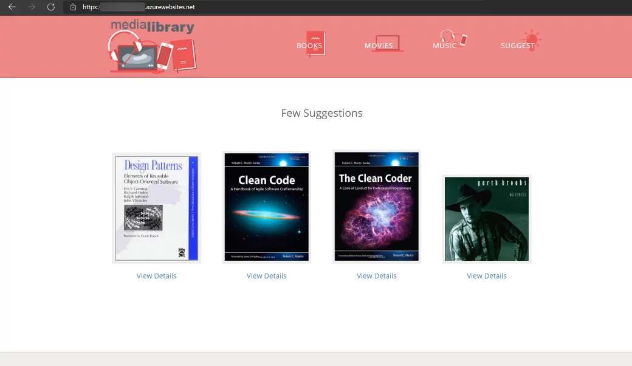This screenshot has height=366, width=632.
Task: View Details for Design Patterns
Action: point(156,275)
